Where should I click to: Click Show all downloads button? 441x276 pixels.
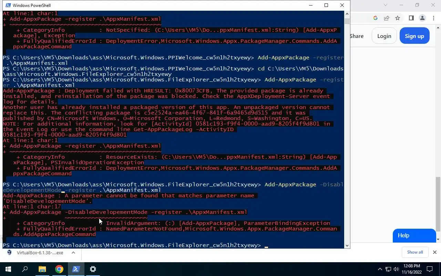(415, 252)
